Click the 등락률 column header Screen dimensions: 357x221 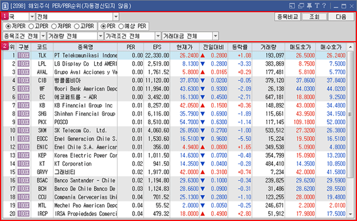coord(240,47)
